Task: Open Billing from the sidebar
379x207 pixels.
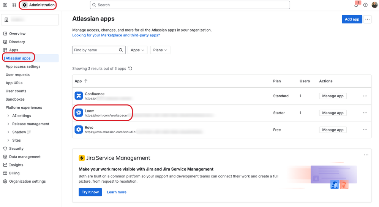Action: pos(14,173)
